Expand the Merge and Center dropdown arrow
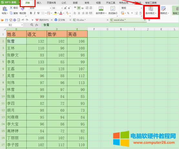179x149 pixels. pos(106,13)
